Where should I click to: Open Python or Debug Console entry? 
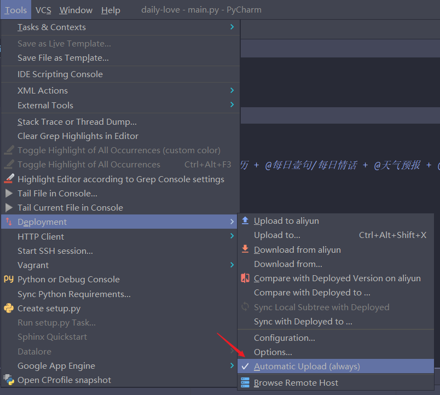click(x=120, y=280)
